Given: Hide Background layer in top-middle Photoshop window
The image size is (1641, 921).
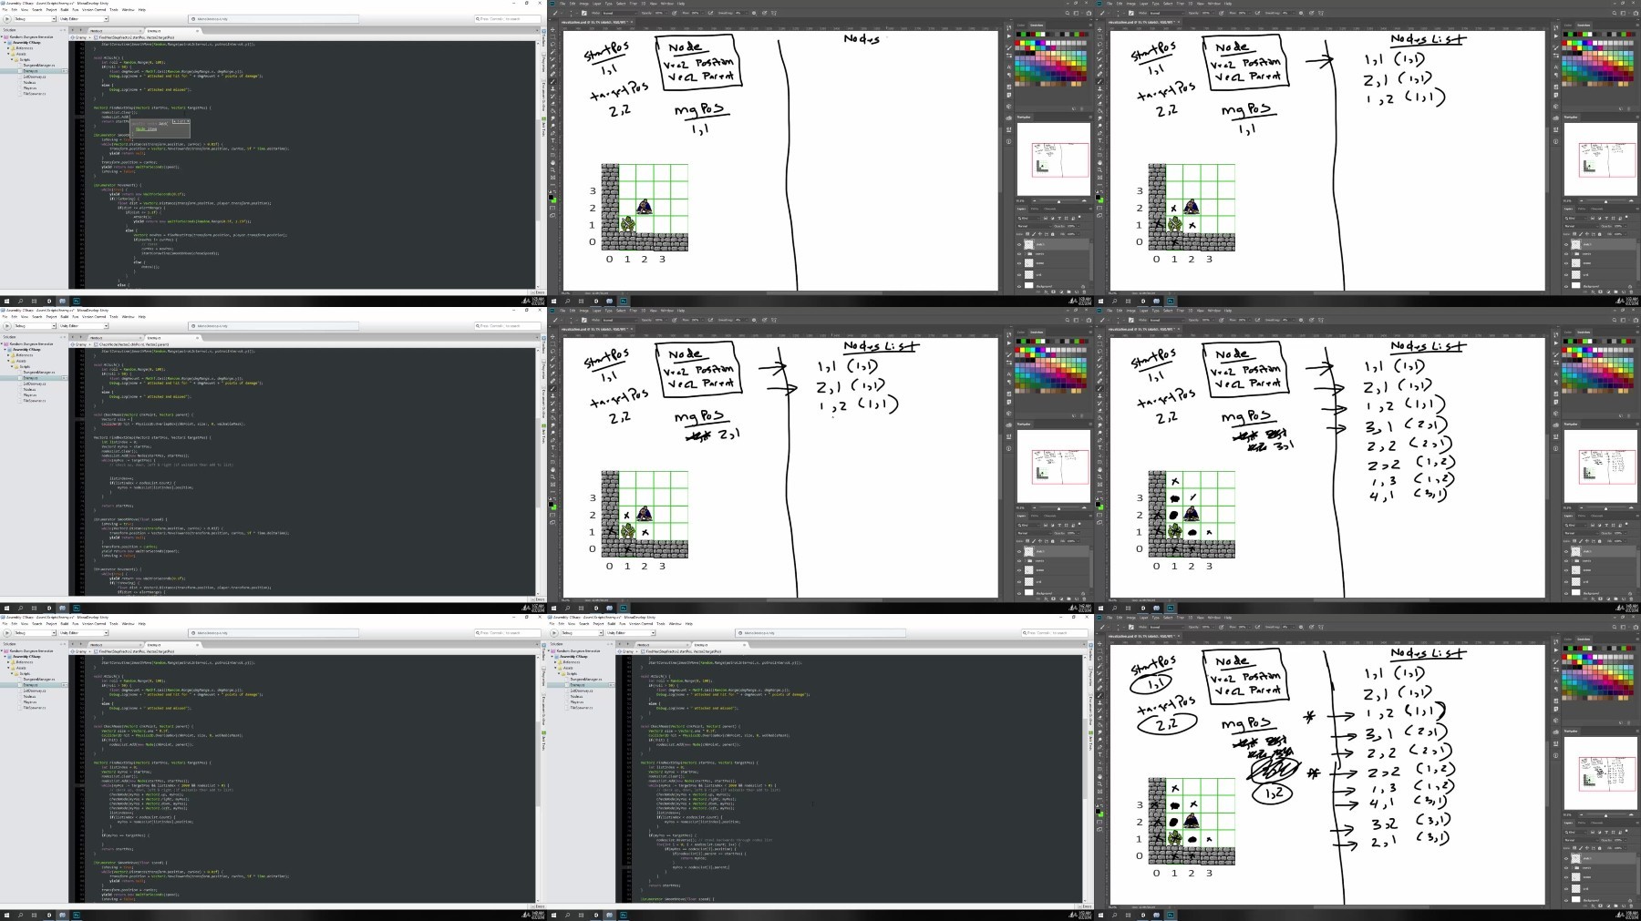Looking at the screenshot, I should (1019, 286).
